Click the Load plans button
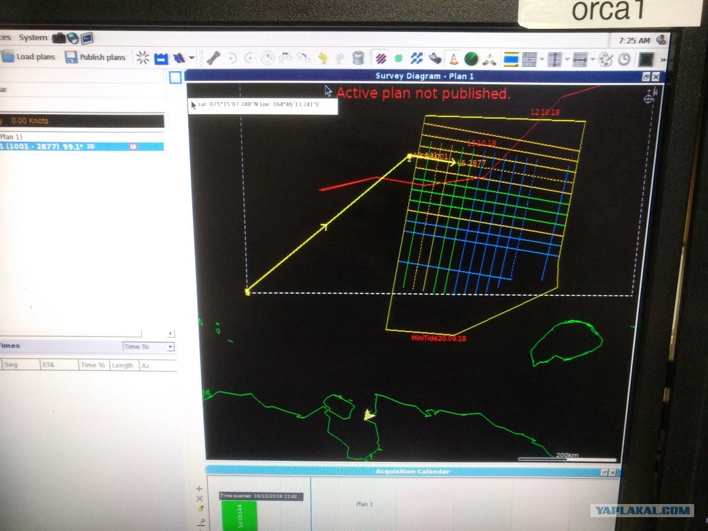Image resolution: width=708 pixels, height=531 pixels. [28, 57]
